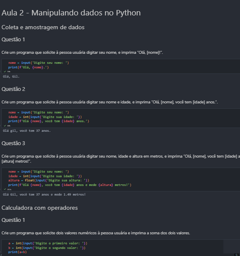
Task: Click the markdown text asking for dois valores numéricos
Action: point(96,233)
